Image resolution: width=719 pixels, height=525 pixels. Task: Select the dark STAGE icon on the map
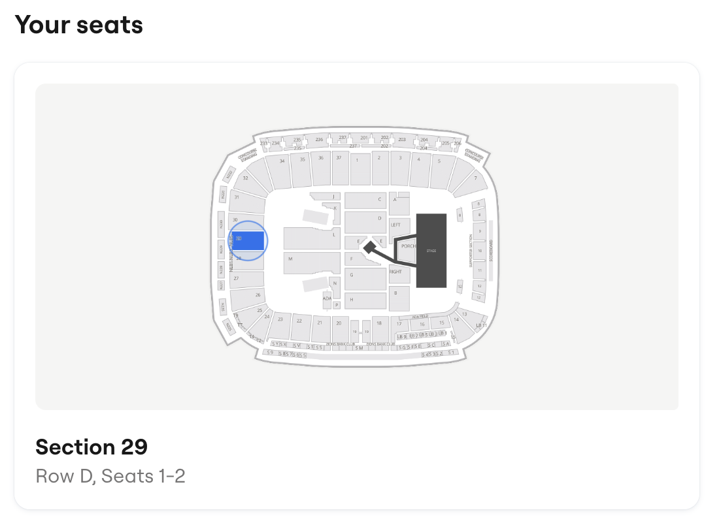tap(430, 250)
